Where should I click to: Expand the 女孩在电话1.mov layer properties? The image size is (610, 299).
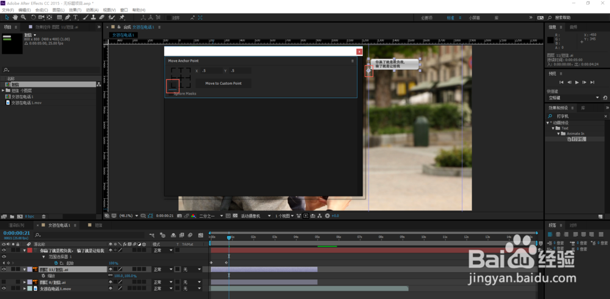click(x=24, y=289)
